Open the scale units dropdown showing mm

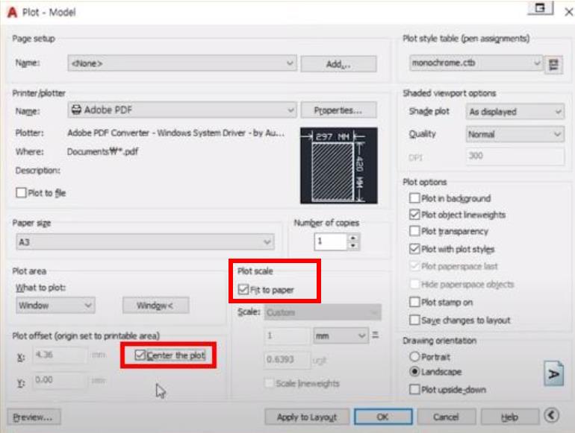click(341, 335)
